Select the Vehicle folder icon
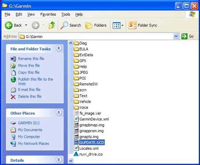This screenshot has height=165, width=200. tap(76, 102)
